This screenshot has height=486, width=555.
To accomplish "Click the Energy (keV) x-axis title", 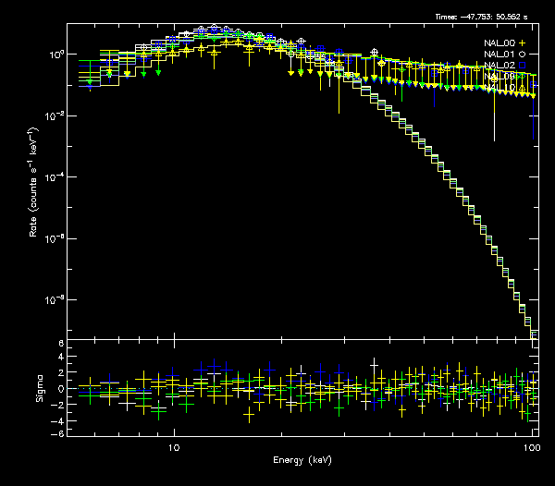I will point(302,459).
